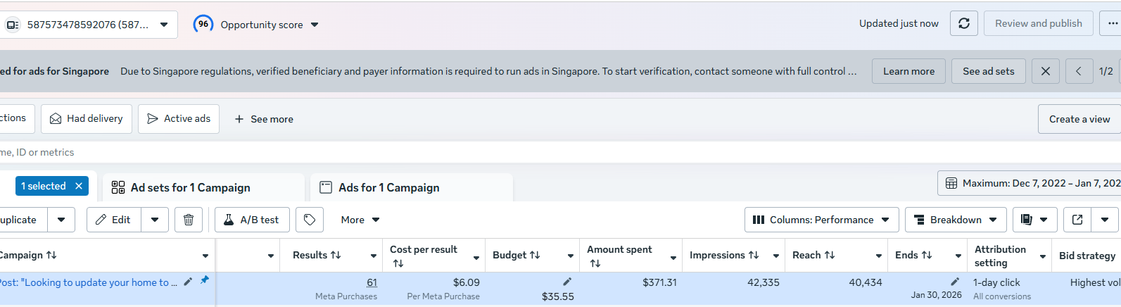1121x307 pixels.
Task: Toggle the Active ads filter
Action: [x=179, y=119]
